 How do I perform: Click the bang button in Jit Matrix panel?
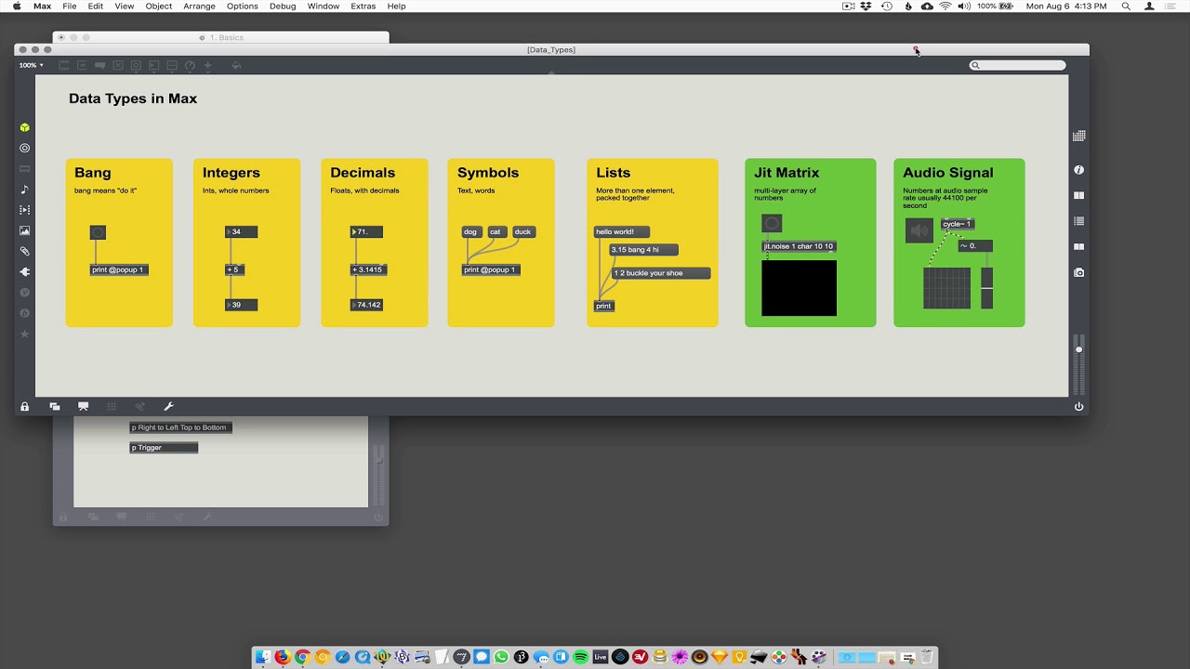(772, 223)
